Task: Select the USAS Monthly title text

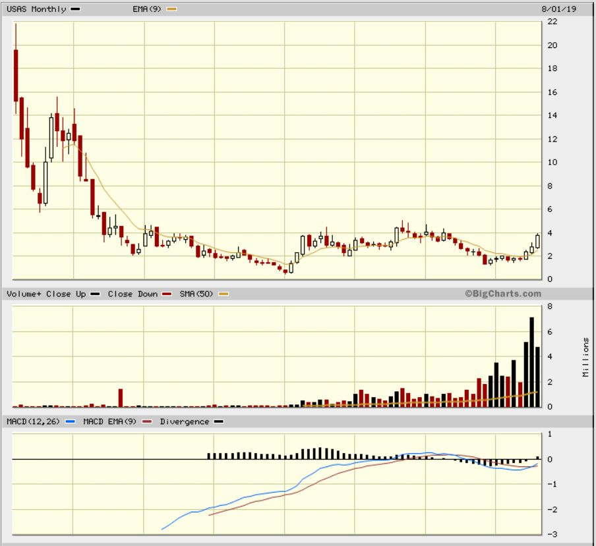Action: pos(36,9)
